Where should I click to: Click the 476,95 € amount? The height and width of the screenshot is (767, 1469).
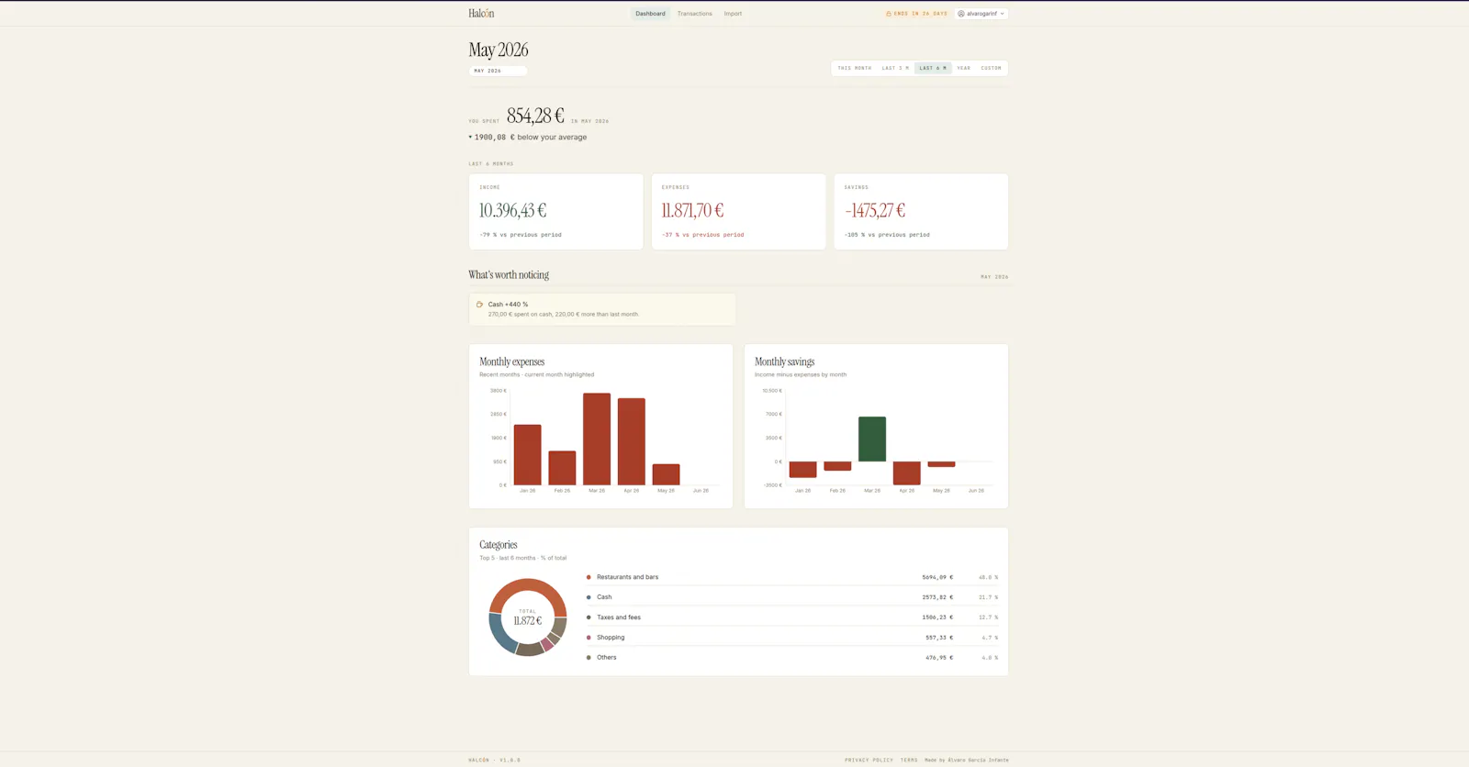point(939,658)
